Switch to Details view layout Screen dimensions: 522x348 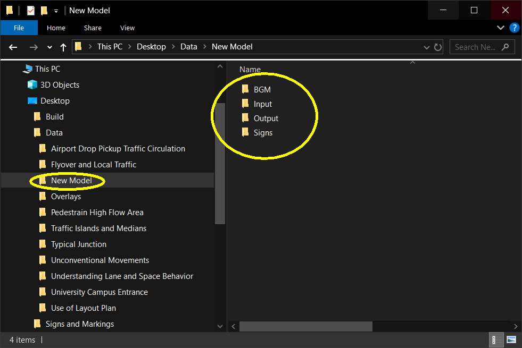(495, 340)
